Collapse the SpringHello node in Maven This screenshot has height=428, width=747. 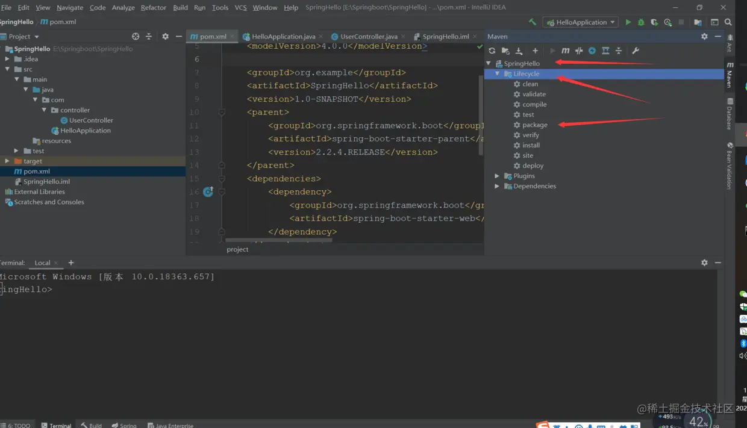click(x=489, y=63)
